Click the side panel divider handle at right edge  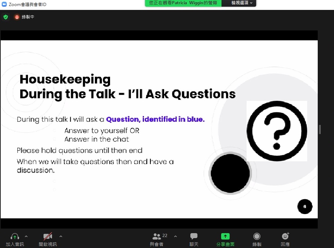pos(320,129)
